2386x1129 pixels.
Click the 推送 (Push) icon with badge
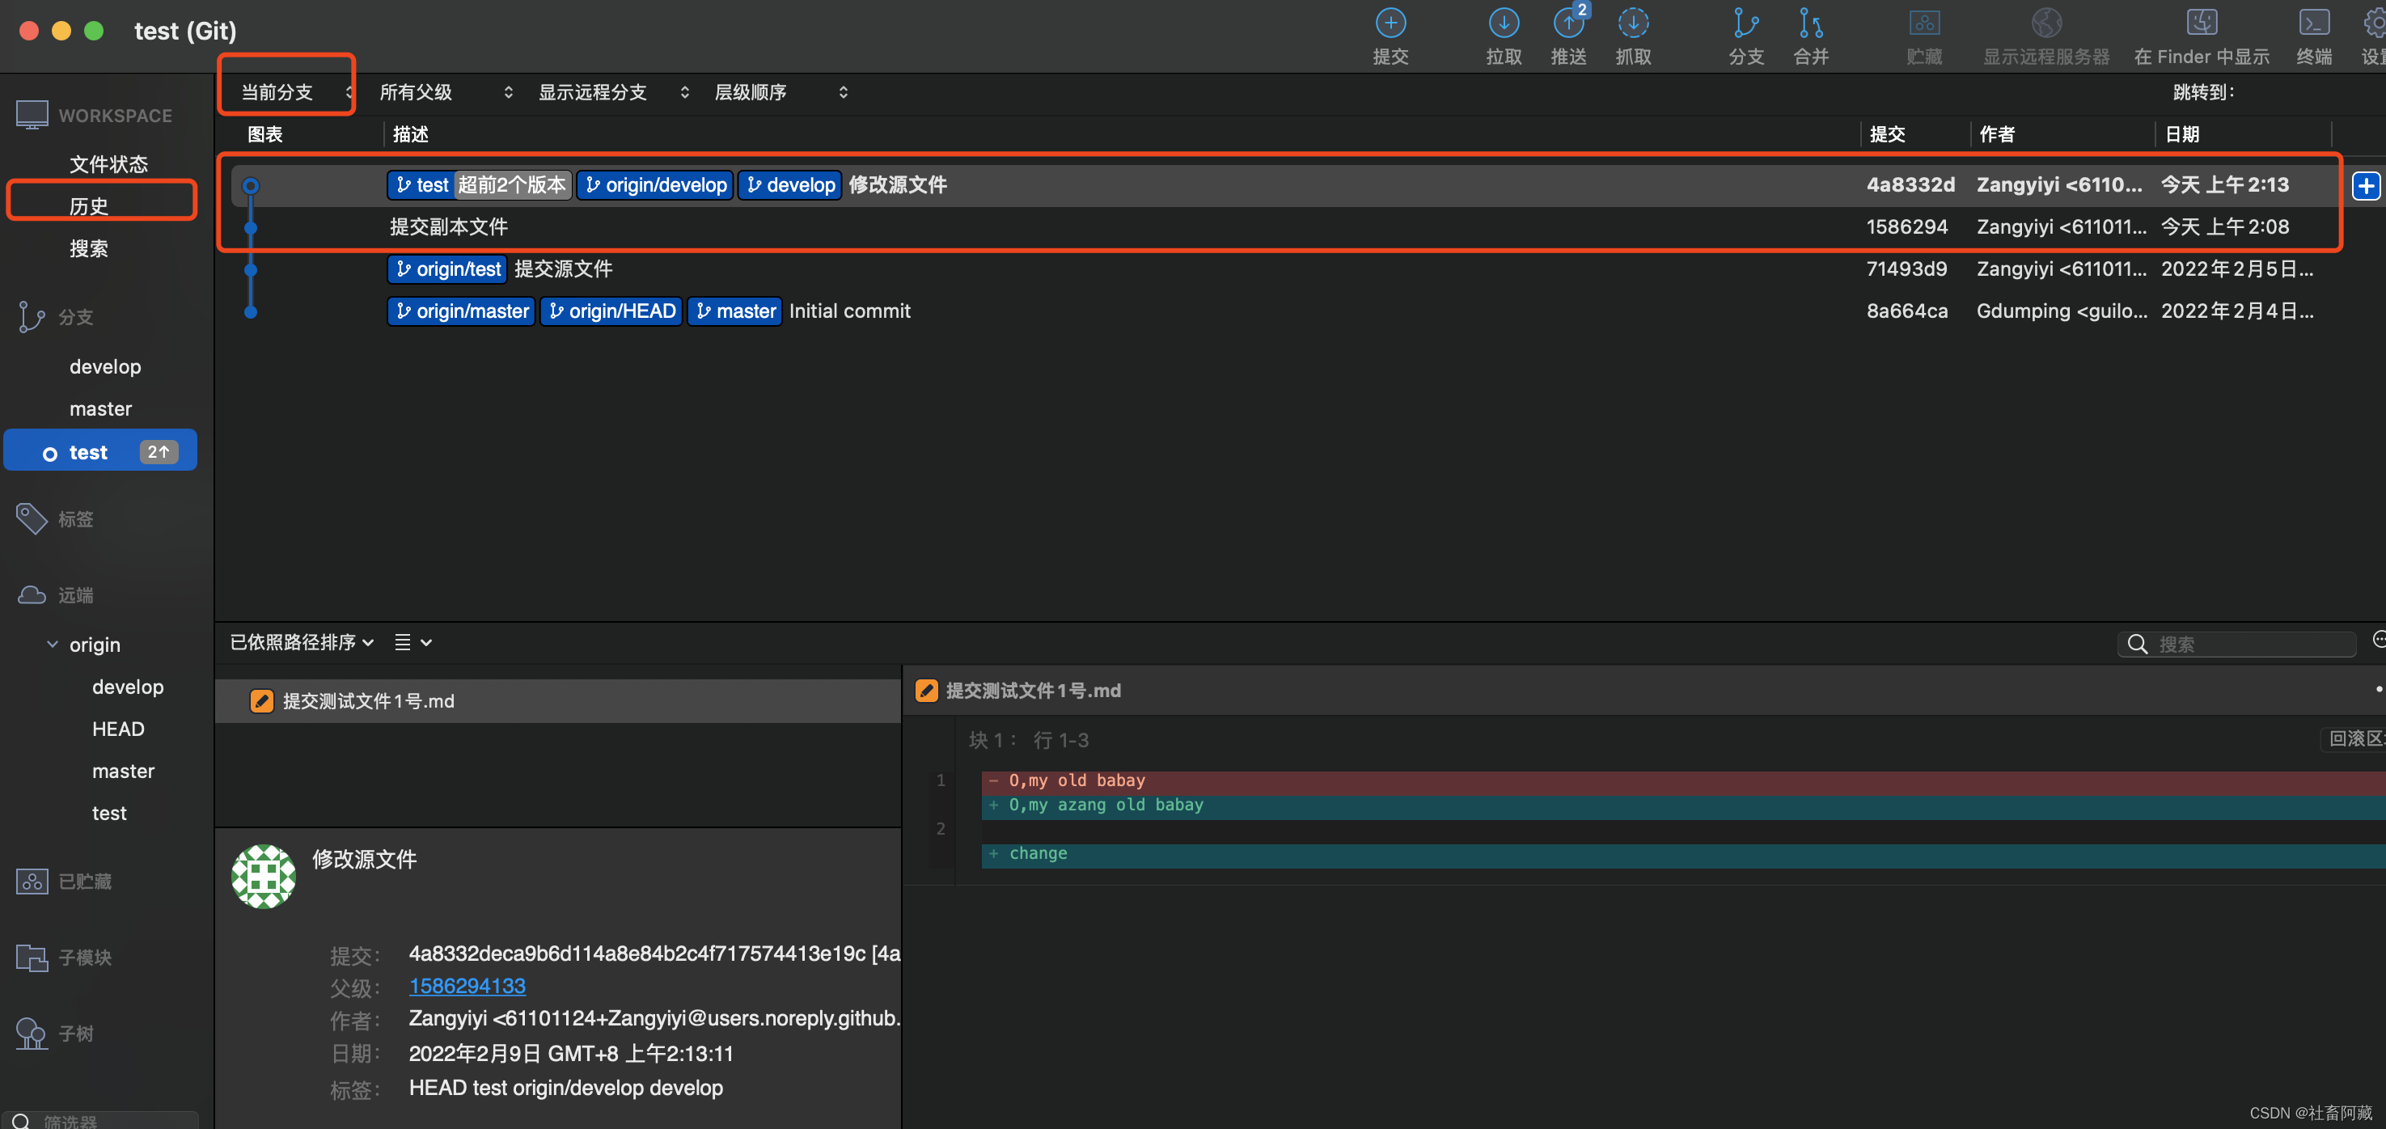click(1567, 24)
